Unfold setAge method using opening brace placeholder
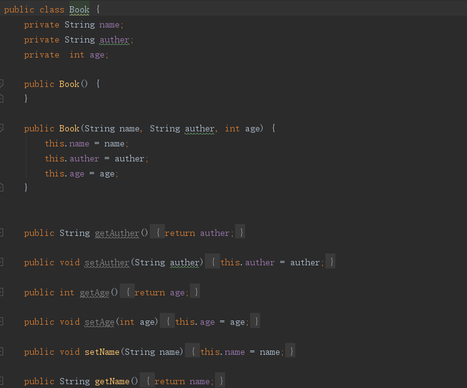 167,321
